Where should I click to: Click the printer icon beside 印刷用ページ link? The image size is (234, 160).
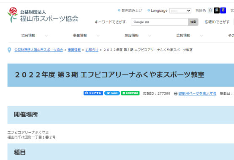176,93
